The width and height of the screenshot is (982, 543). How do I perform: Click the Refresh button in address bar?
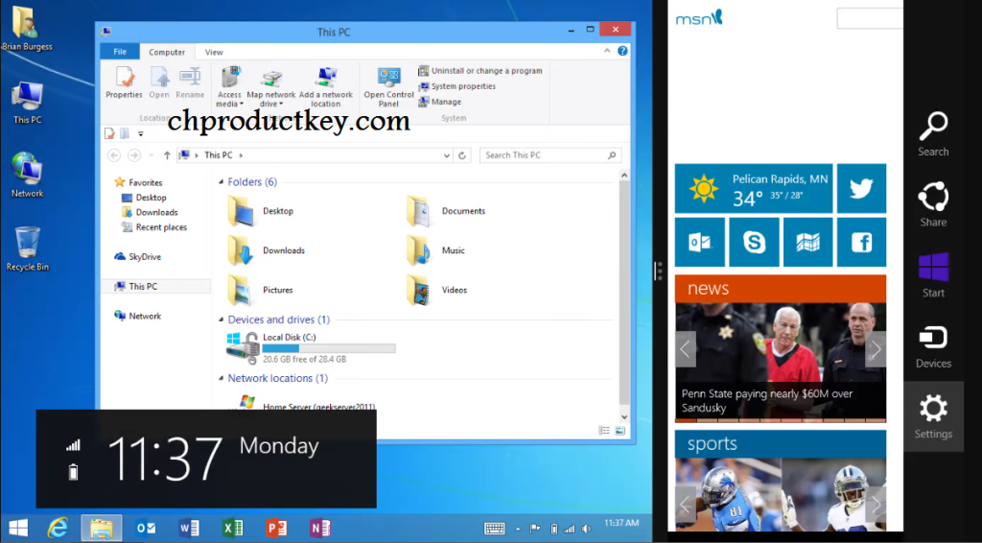coord(462,155)
